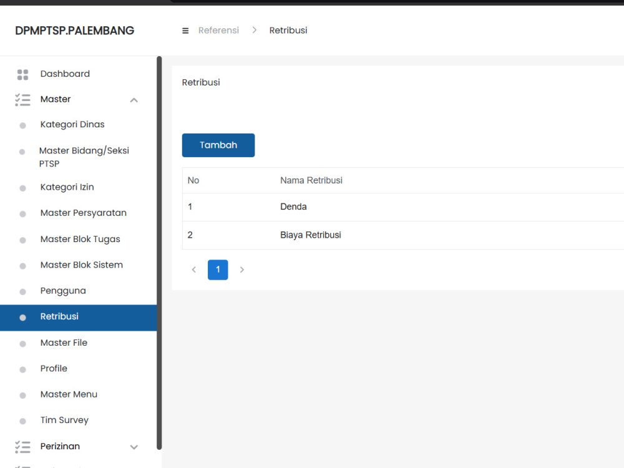This screenshot has width=624, height=468.
Task: Collapse the Master menu chevron
Action: (134, 100)
